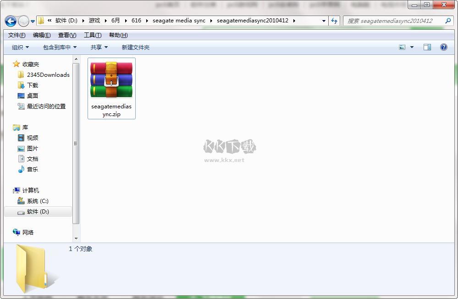Viewport: 458px width, 299px height.
Task: Open the 文件(F) menu
Action: click(17, 35)
